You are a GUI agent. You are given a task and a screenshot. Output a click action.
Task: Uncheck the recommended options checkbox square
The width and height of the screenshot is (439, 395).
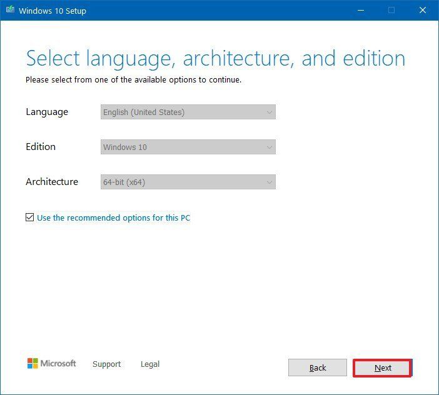point(30,217)
